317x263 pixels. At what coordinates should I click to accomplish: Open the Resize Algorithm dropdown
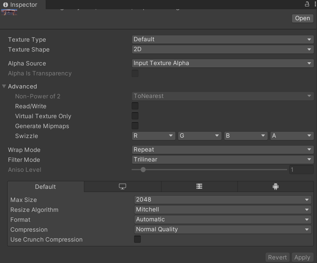tap(223, 209)
